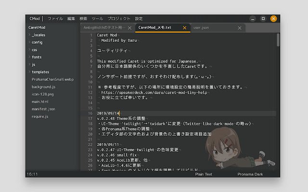Click the '2019/09/14' date line
The width and height of the screenshot is (308, 192).
click(108, 113)
